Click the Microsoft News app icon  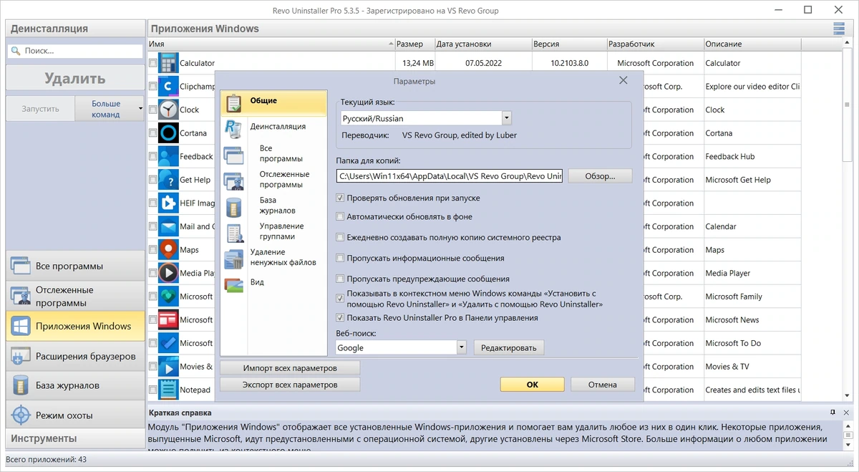pos(168,319)
